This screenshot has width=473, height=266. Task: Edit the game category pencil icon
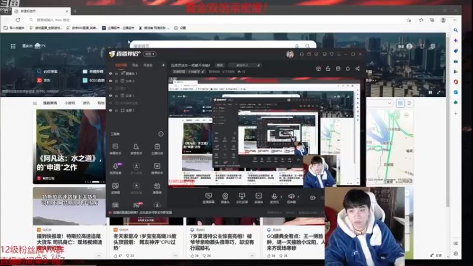pos(203,72)
